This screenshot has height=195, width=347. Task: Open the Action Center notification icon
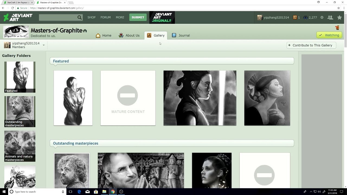coord(342,191)
